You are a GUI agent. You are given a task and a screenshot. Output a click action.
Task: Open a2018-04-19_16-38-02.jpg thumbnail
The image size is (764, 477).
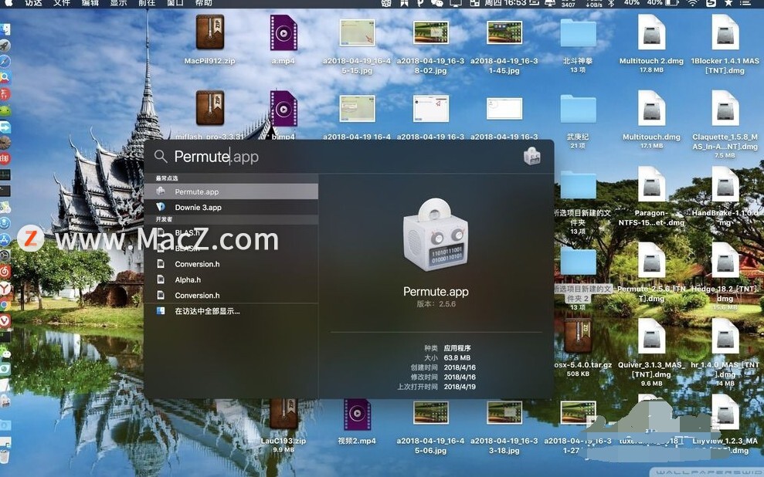coord(431,32)
